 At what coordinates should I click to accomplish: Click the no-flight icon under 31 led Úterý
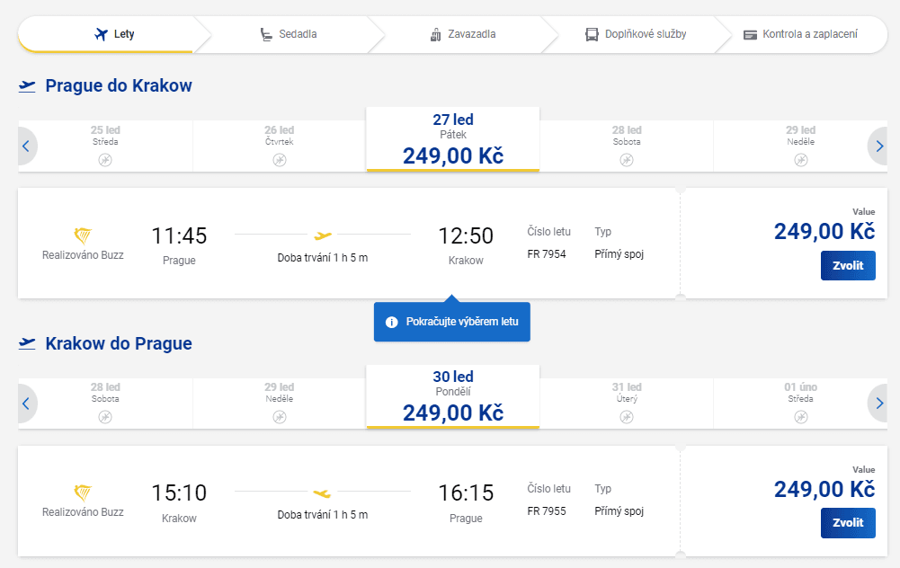[627, 417]
